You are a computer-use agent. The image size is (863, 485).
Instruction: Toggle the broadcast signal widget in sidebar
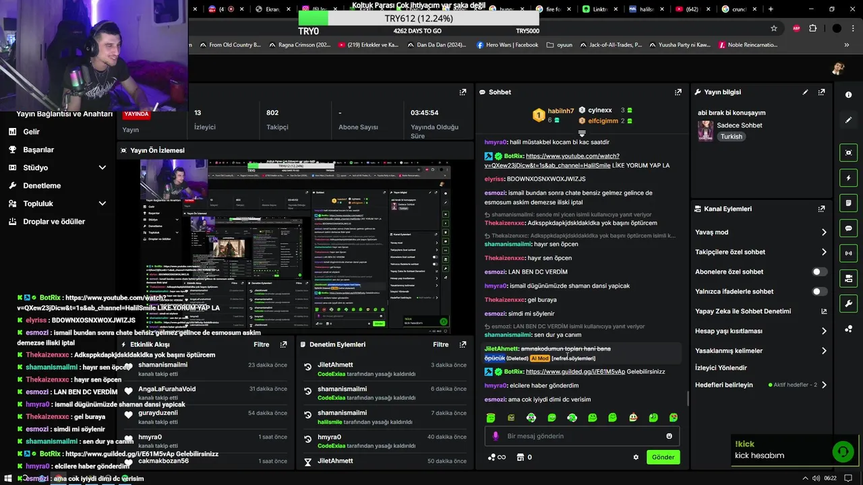click(848, 253)
